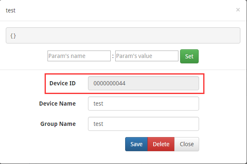Click the "test" dialog title
The width and height of the screenshot is (247, 164).
click(x=11, y=10)
